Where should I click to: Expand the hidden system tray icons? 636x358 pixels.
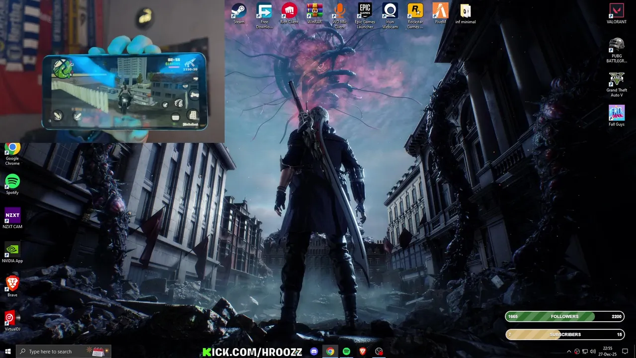click(x=569, y=352)
